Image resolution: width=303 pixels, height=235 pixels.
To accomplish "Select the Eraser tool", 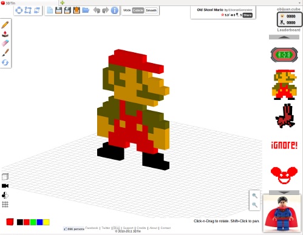I will 5,43.
